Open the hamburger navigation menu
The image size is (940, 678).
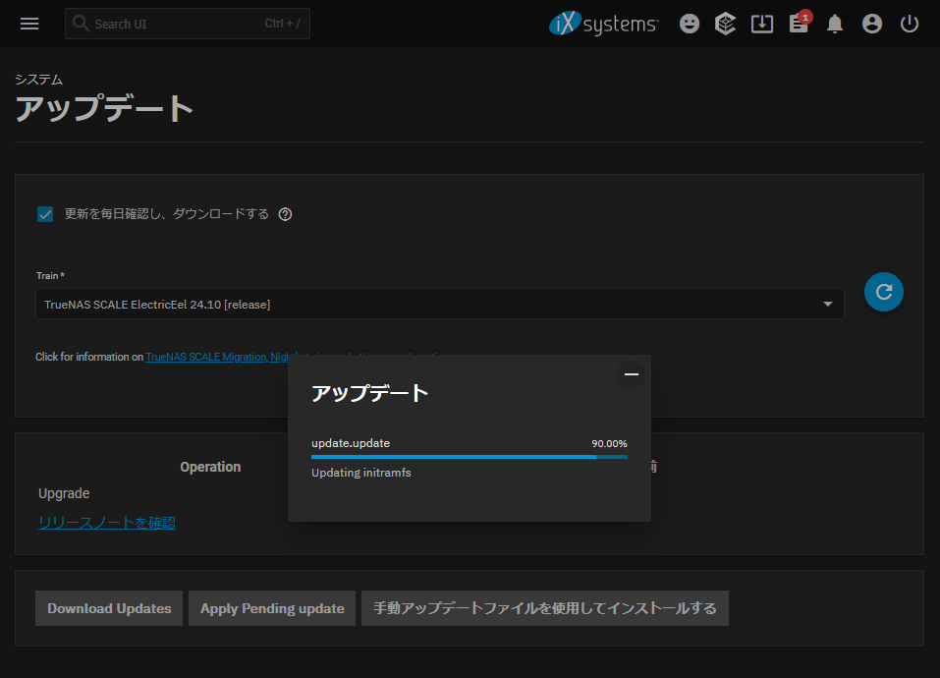(x=29, y=24)
